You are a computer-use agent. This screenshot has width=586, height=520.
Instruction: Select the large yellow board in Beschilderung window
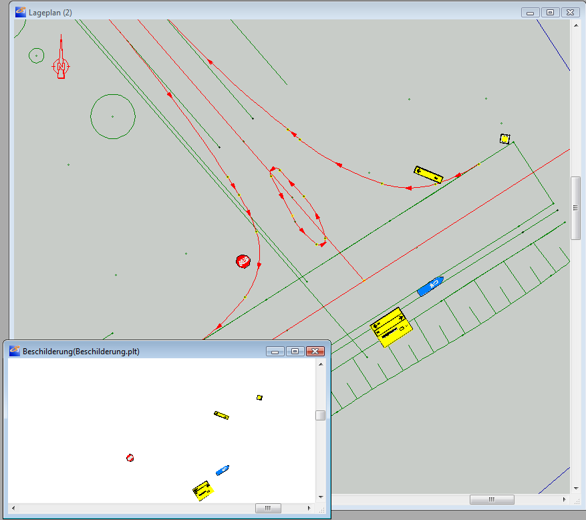(x=203, y=491)
